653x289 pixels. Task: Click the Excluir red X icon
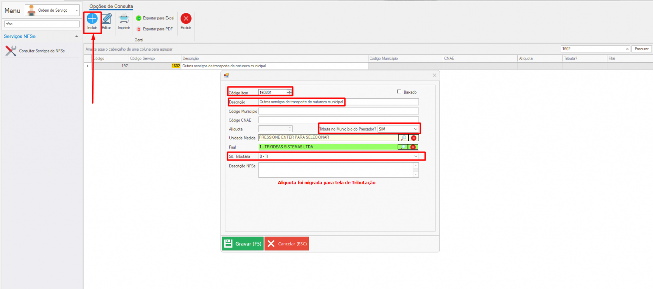(x=186, y=19)
